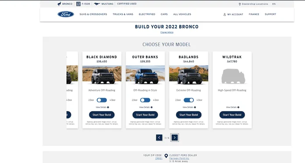Click View Details on Black Diamond card

pyautogui.click(x=101, y=107)
